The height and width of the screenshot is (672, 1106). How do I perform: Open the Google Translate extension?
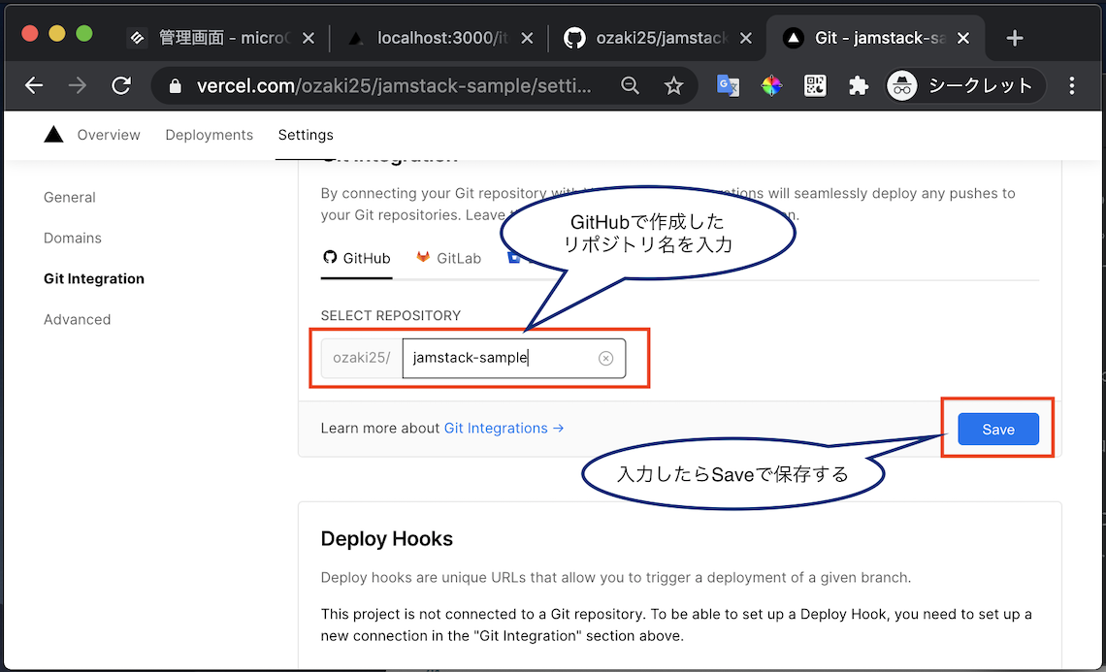click(728, 86)
